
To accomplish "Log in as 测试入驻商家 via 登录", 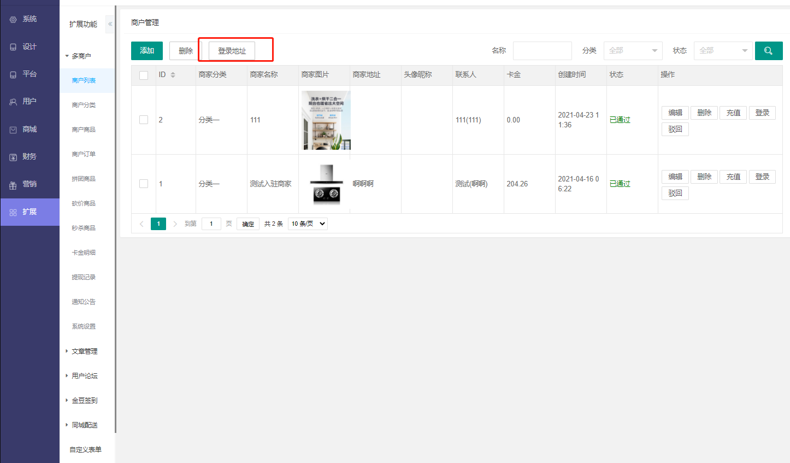I will point(762,177).
